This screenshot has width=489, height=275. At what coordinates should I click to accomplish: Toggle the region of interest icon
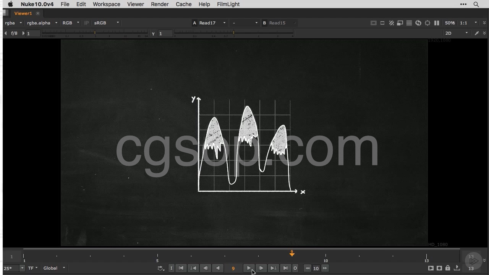382,23
